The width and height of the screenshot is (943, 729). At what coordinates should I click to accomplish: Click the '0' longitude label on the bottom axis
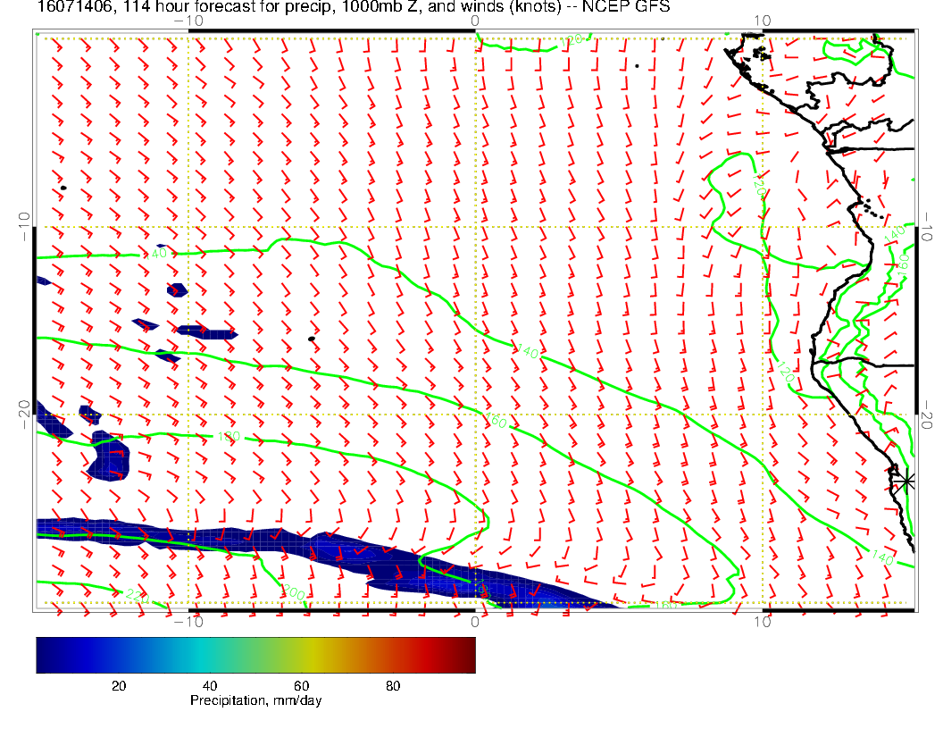475,622
